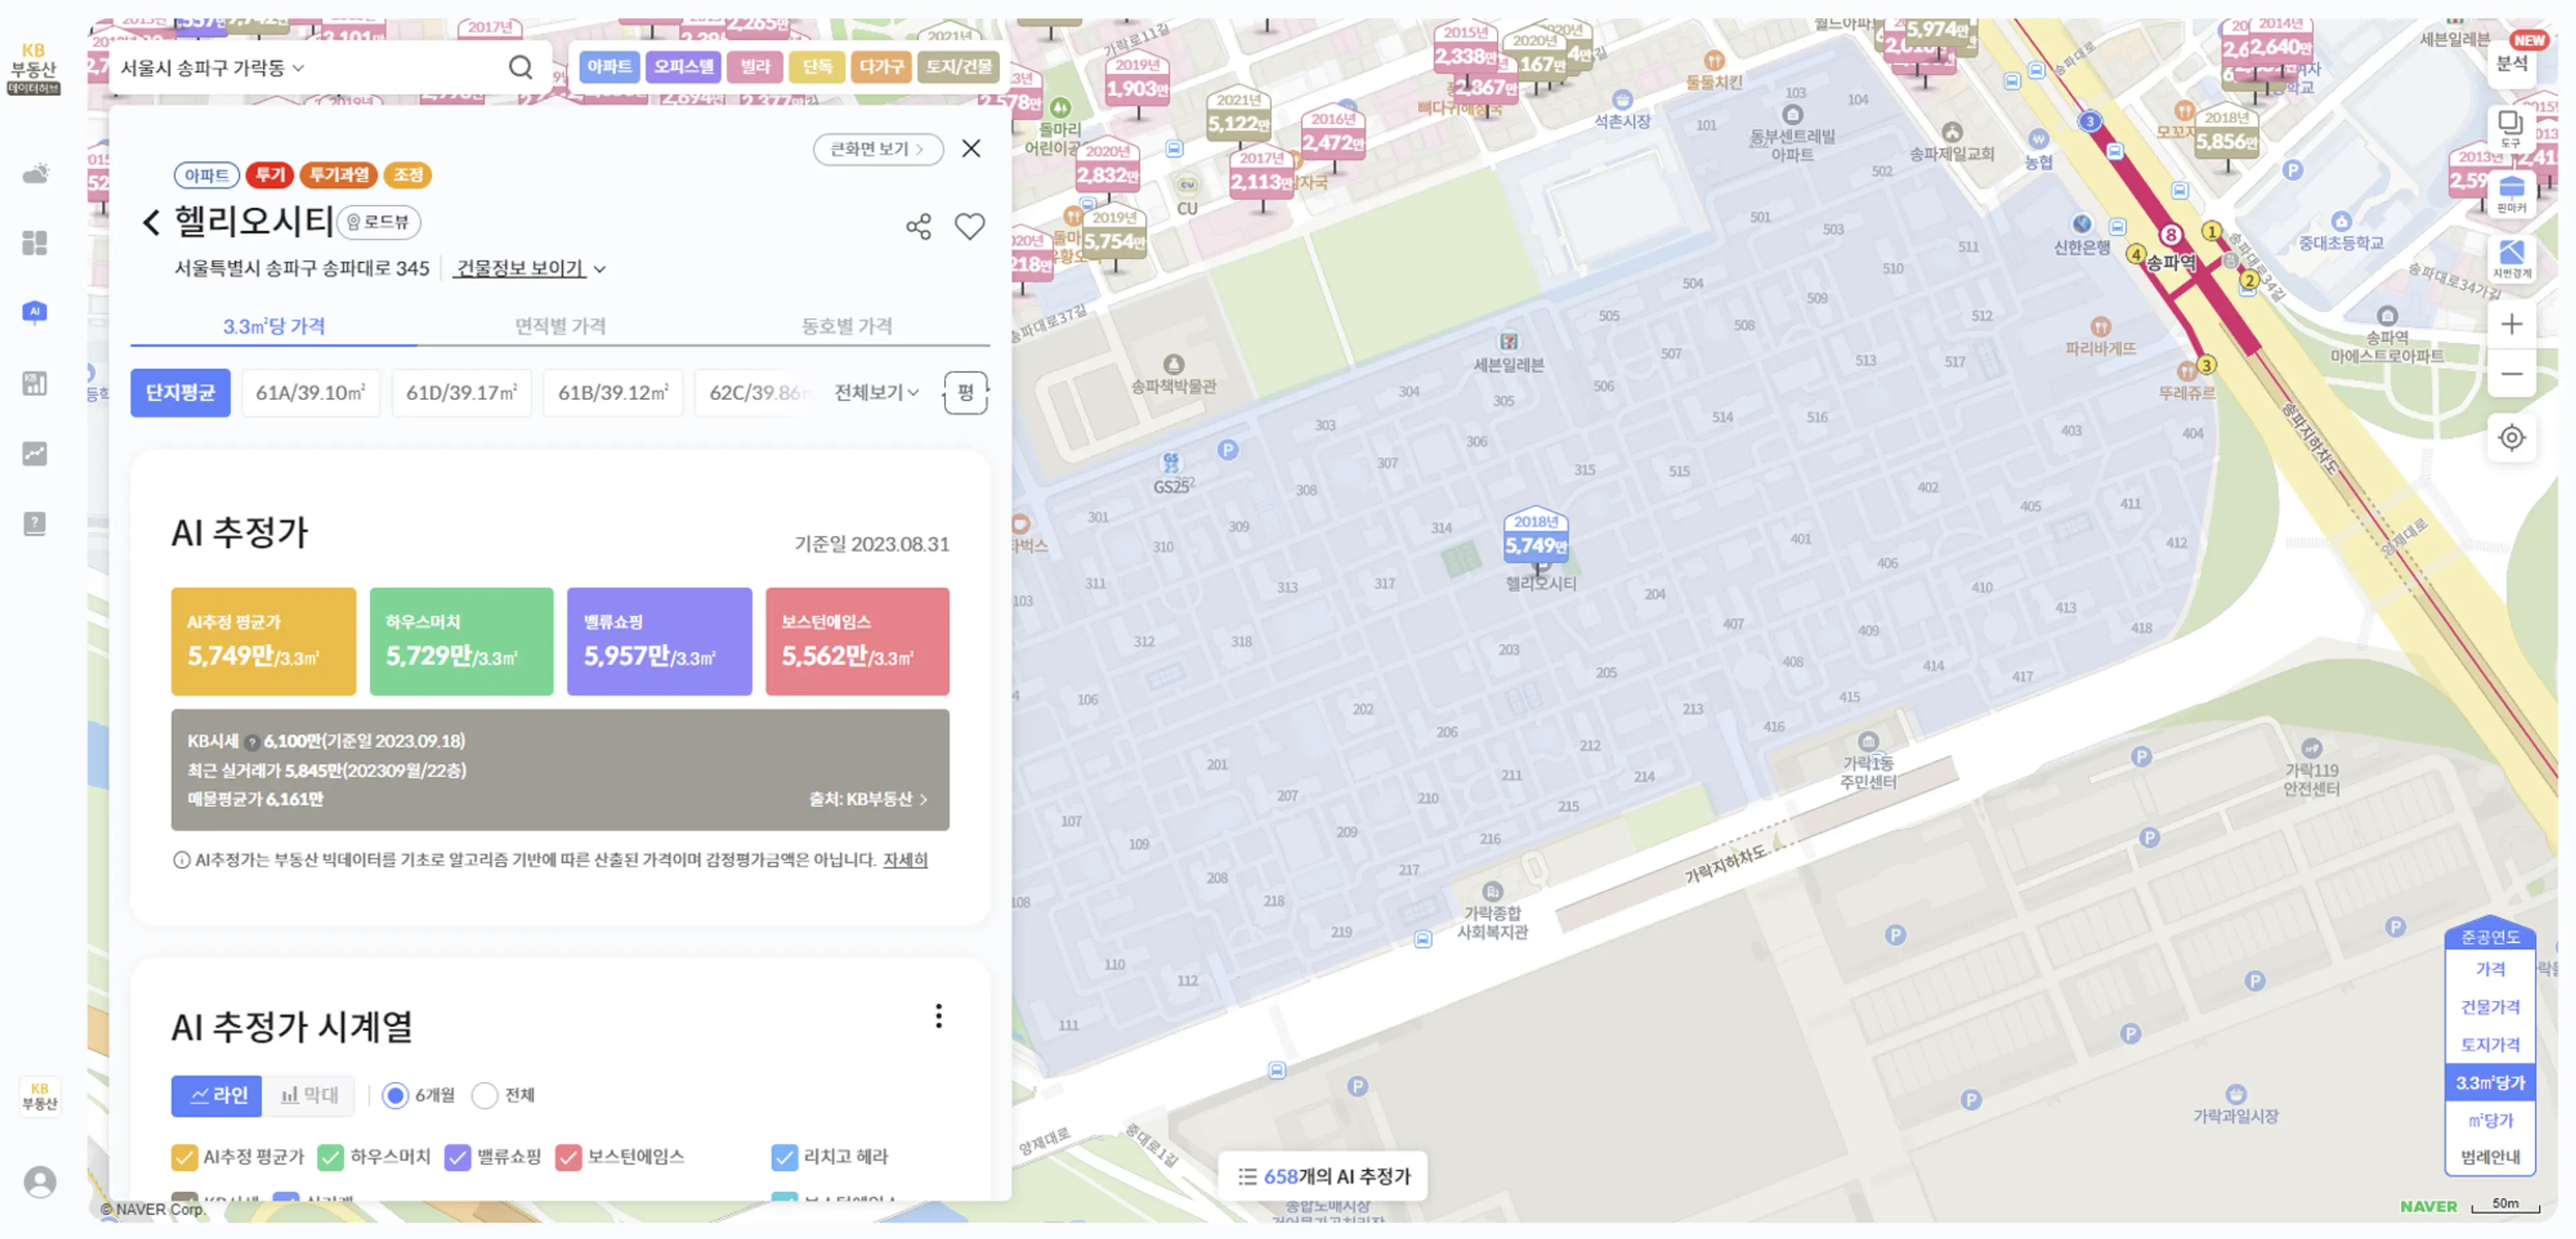Select the AI chat sidebar icon
Screen dimensions: 2576x1239
point(35,312)
